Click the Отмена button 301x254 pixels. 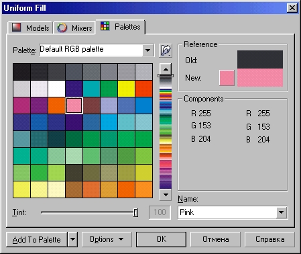tap(215, 239)
